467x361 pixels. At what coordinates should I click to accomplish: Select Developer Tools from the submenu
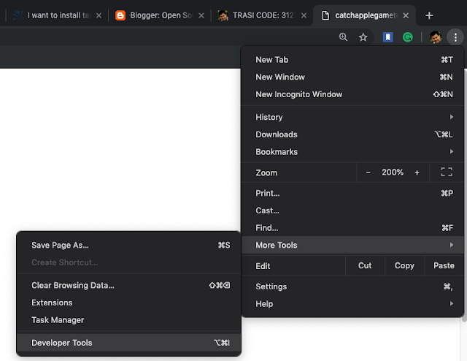[x=62, y=342]
